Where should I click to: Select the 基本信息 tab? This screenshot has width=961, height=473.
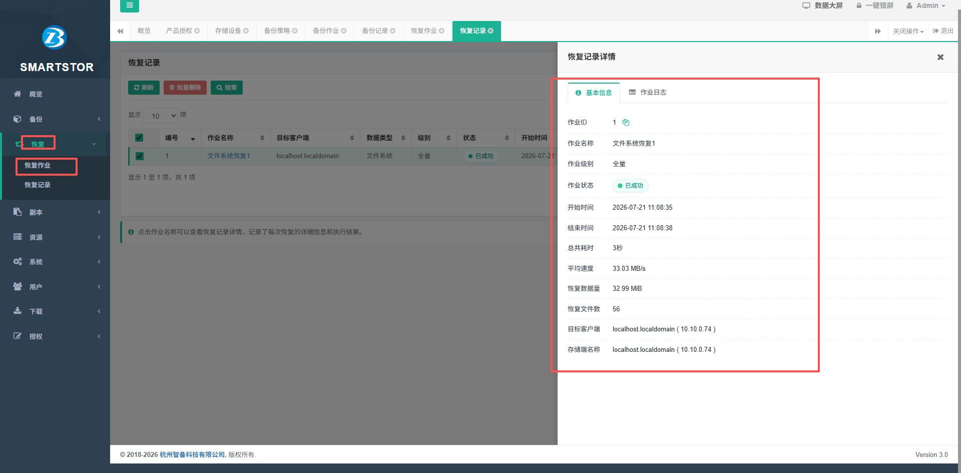[594, 93]
